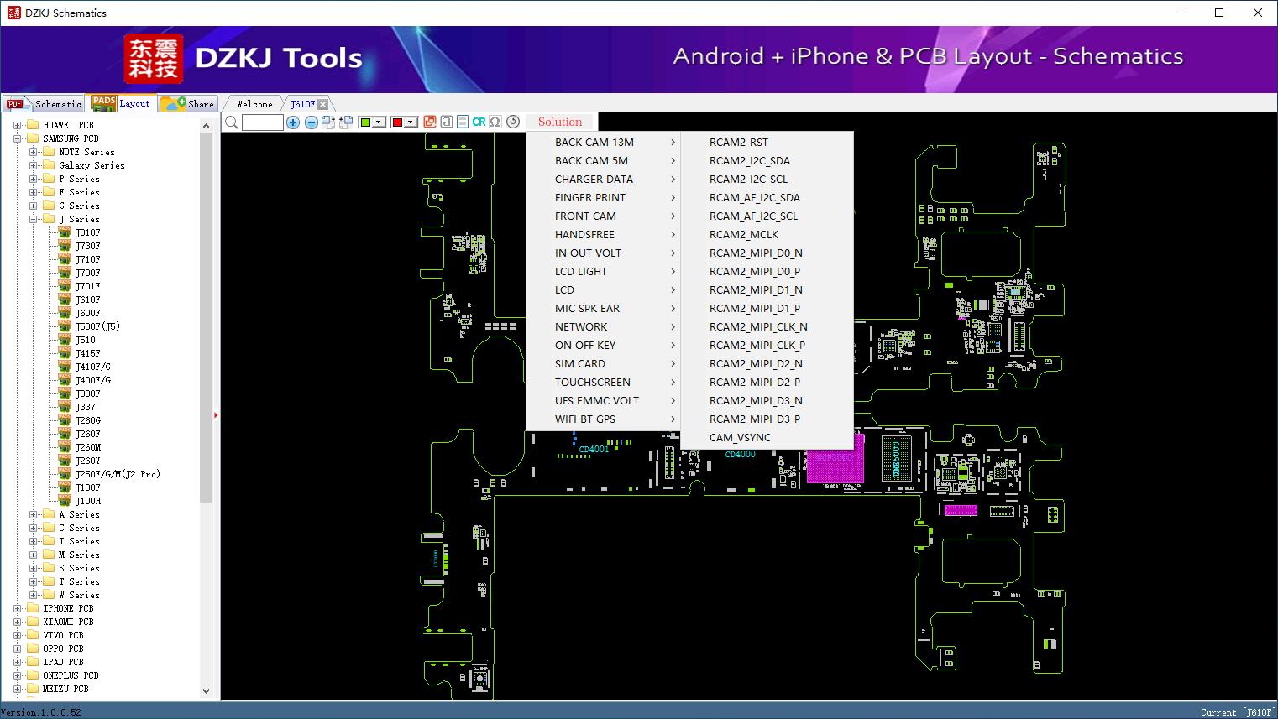Switch to the Layout tab
The height and width of the screenshot is (719, 1278).
[x=121, y=103]
